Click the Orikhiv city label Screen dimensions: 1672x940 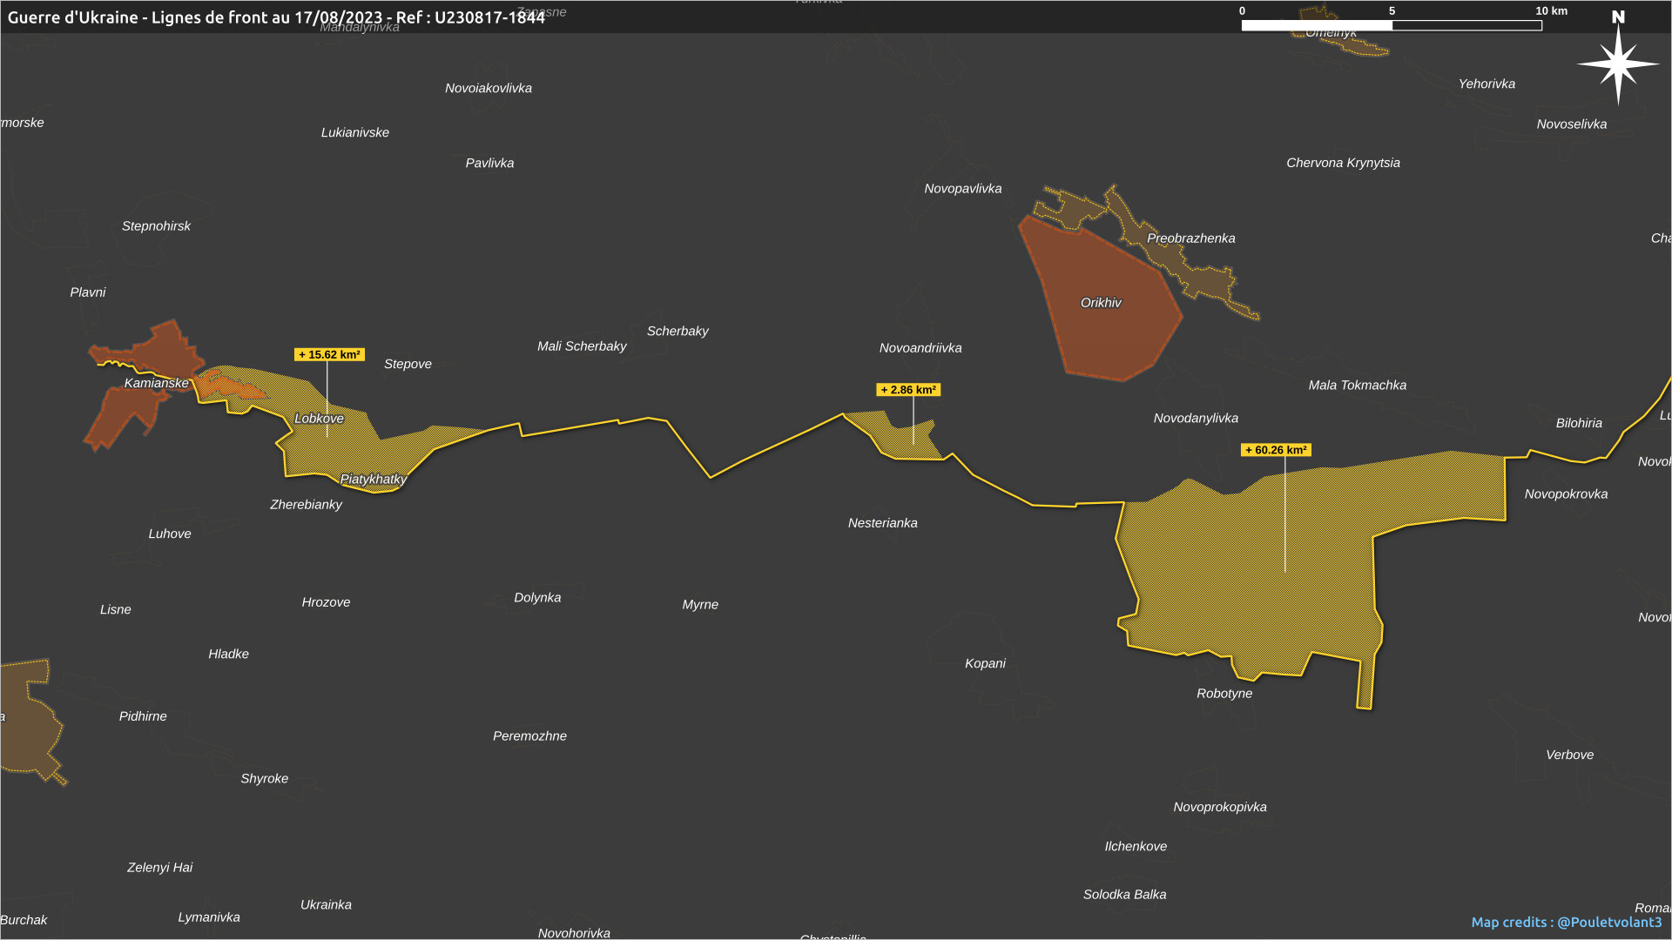[1101, 303]
